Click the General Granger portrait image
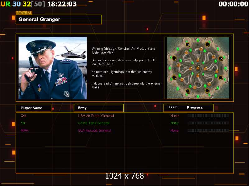 [53, 68]
